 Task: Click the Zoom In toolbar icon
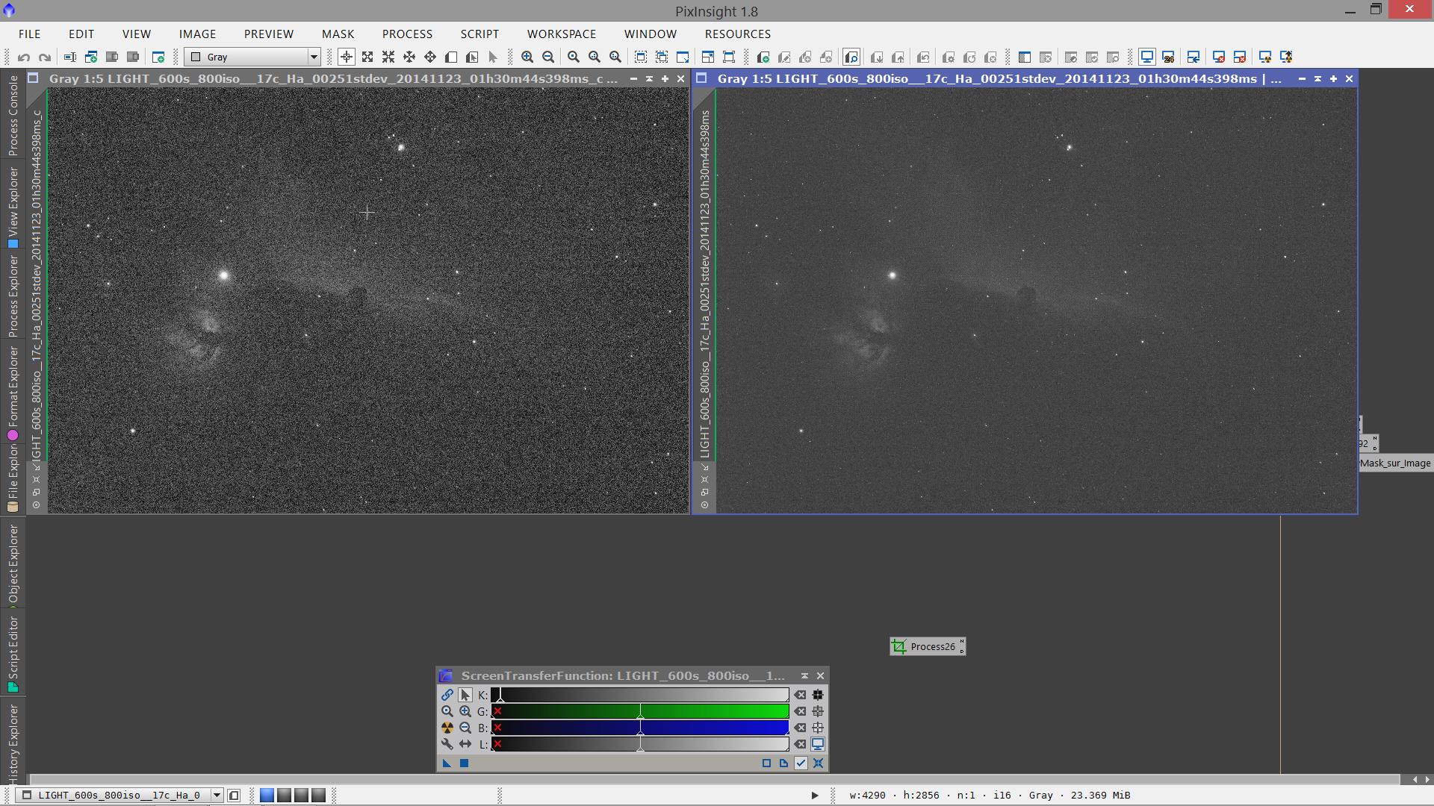tap(527, 57)
